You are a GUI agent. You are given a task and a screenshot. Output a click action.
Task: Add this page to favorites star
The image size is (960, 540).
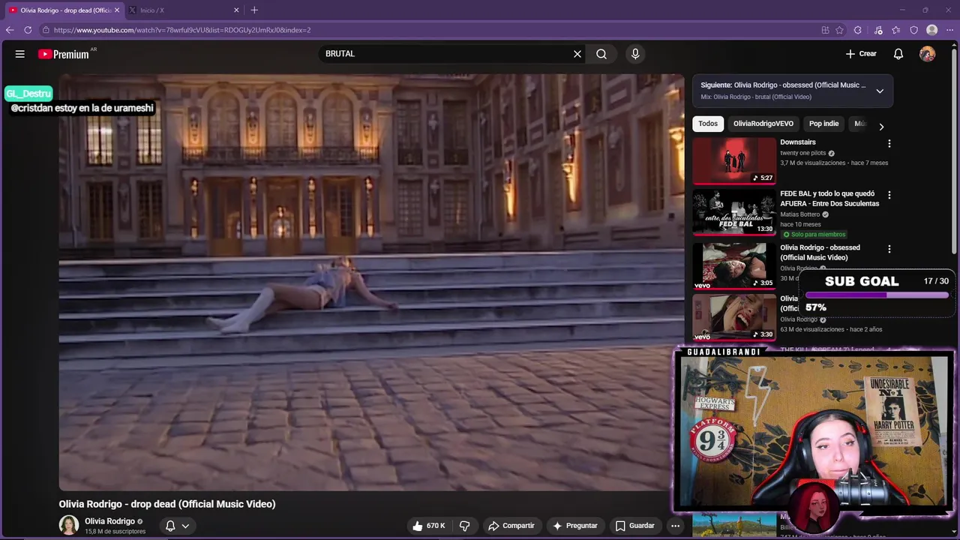(x=839, y=30)
